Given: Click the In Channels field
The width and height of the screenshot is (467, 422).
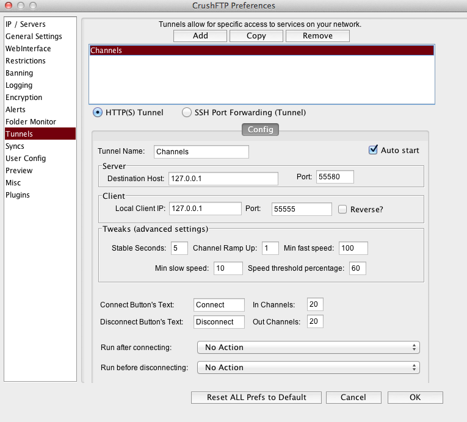Looking at the screenshot, I should (315, 304).
